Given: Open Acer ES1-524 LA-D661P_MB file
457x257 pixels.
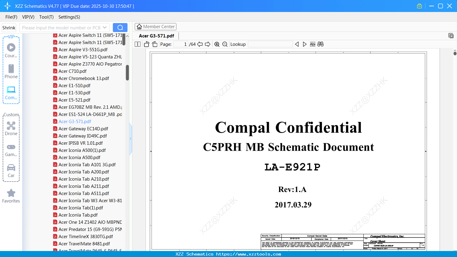Looking at the screenshot, I should (x=88, y=114).
